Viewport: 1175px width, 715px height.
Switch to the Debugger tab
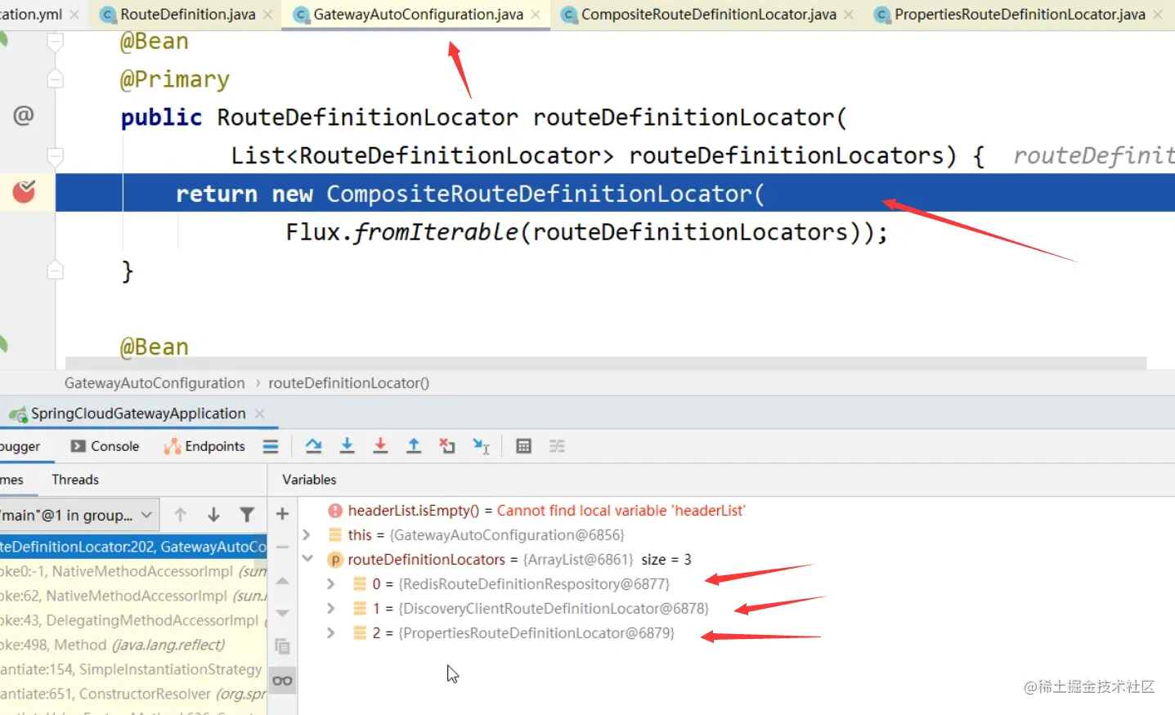(x=20, y=446)
